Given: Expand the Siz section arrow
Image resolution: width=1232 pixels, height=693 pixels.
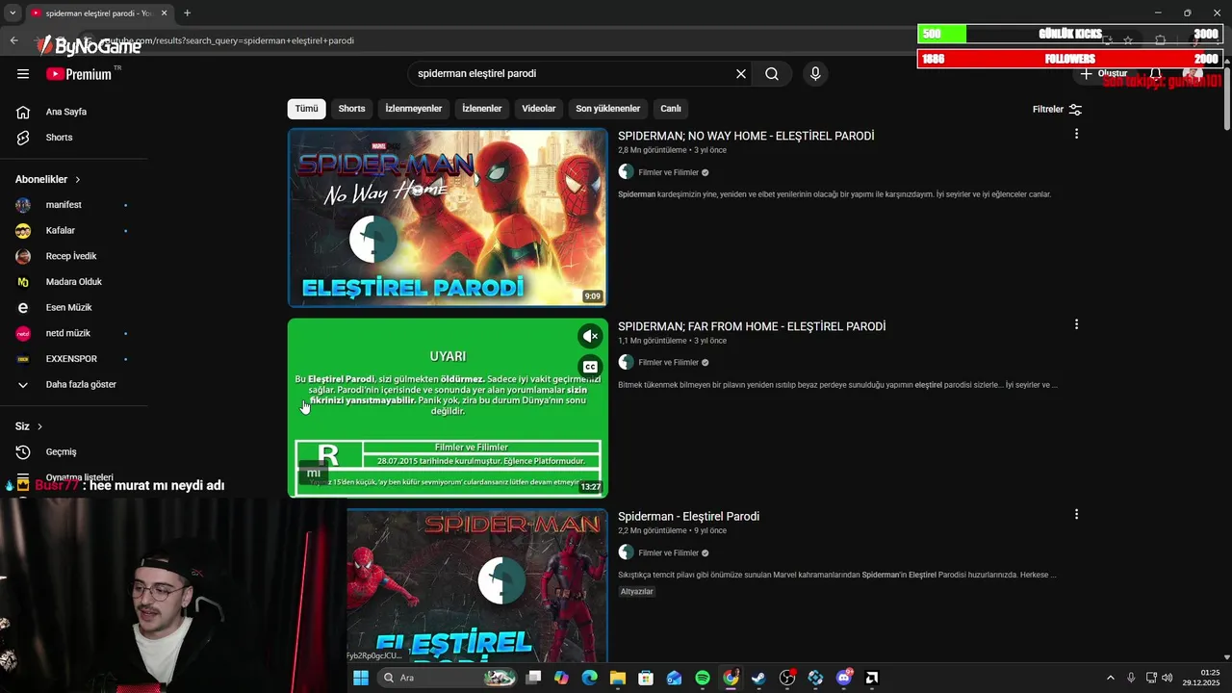Looking at the screenshot, I should tap(39, 426).
